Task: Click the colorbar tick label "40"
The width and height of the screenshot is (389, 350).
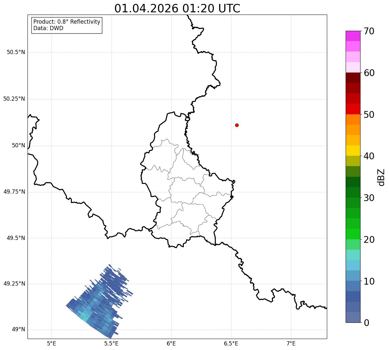Action: pyautogui.click(x=369, y=156)
